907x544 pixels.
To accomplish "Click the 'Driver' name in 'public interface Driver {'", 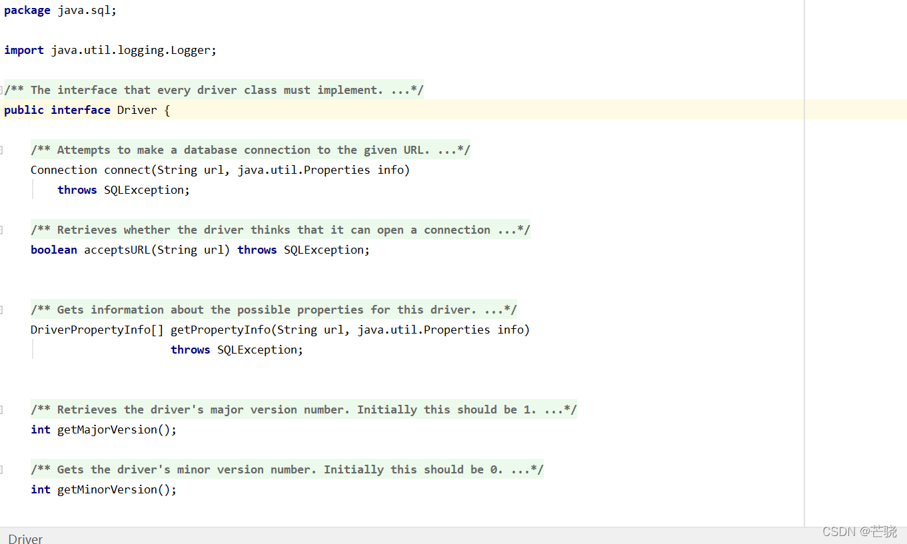I will click(x=137, y=110).
